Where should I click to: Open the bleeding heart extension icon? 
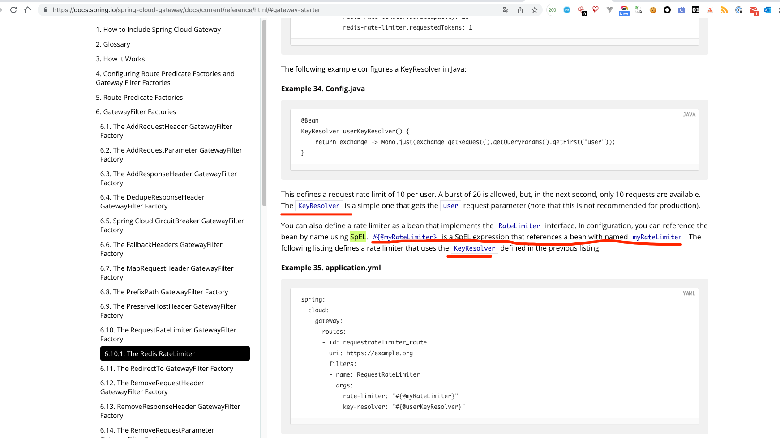click(596, 9)
